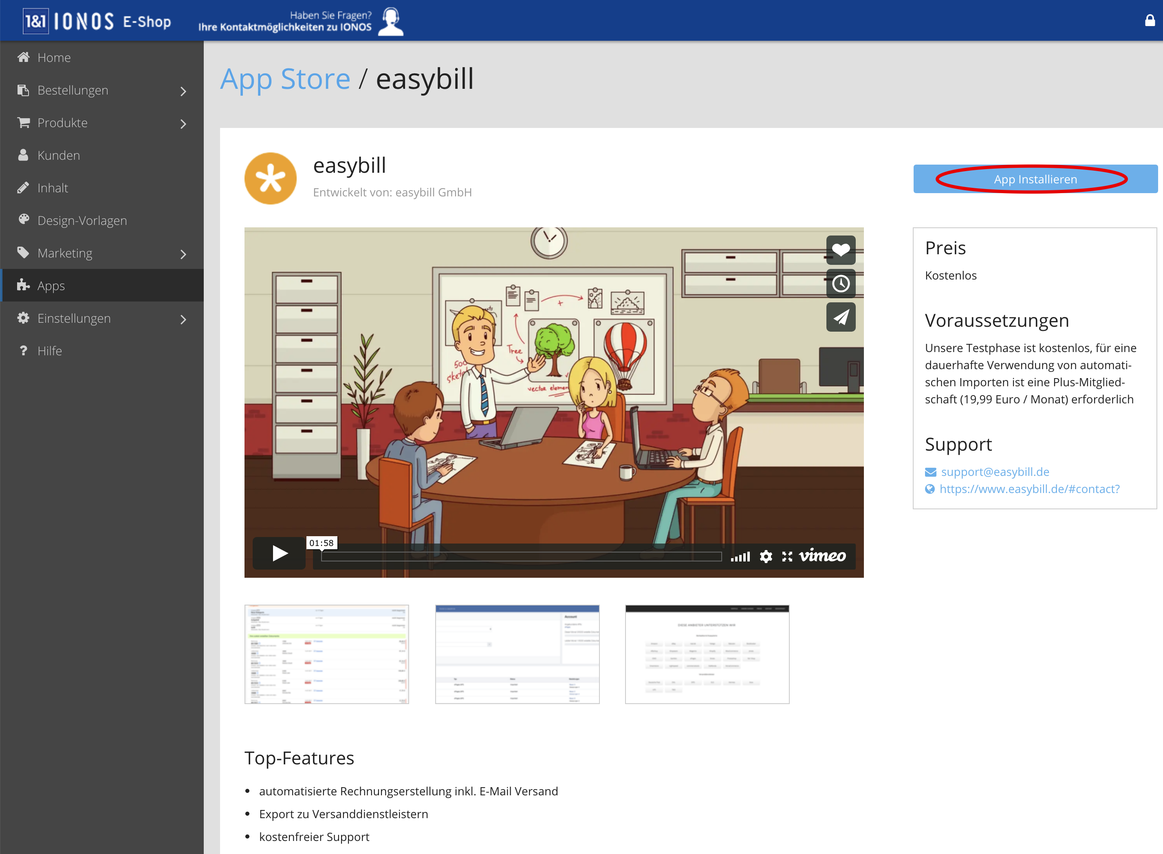Image resolution: width=1163 pixels, height=854 pixels.
Task: Click the Apps puzzle piece icon
Action: [23, 285]
